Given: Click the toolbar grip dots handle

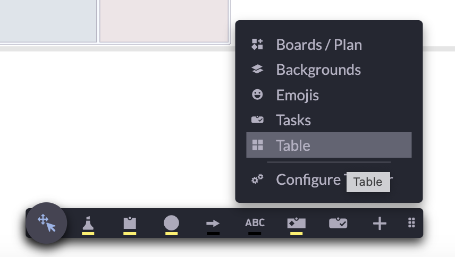Looking at the screenshot, I should (x=411, y=223).
